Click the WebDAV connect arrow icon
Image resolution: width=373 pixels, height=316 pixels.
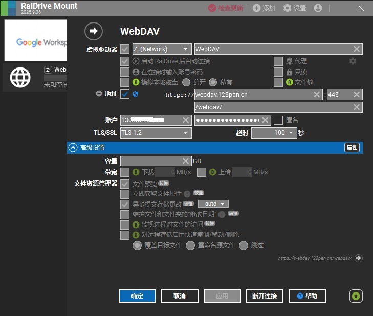click(94, 31)
